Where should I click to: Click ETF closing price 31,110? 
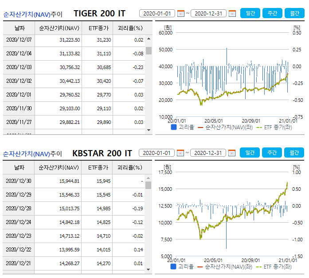tap(104, 54)
